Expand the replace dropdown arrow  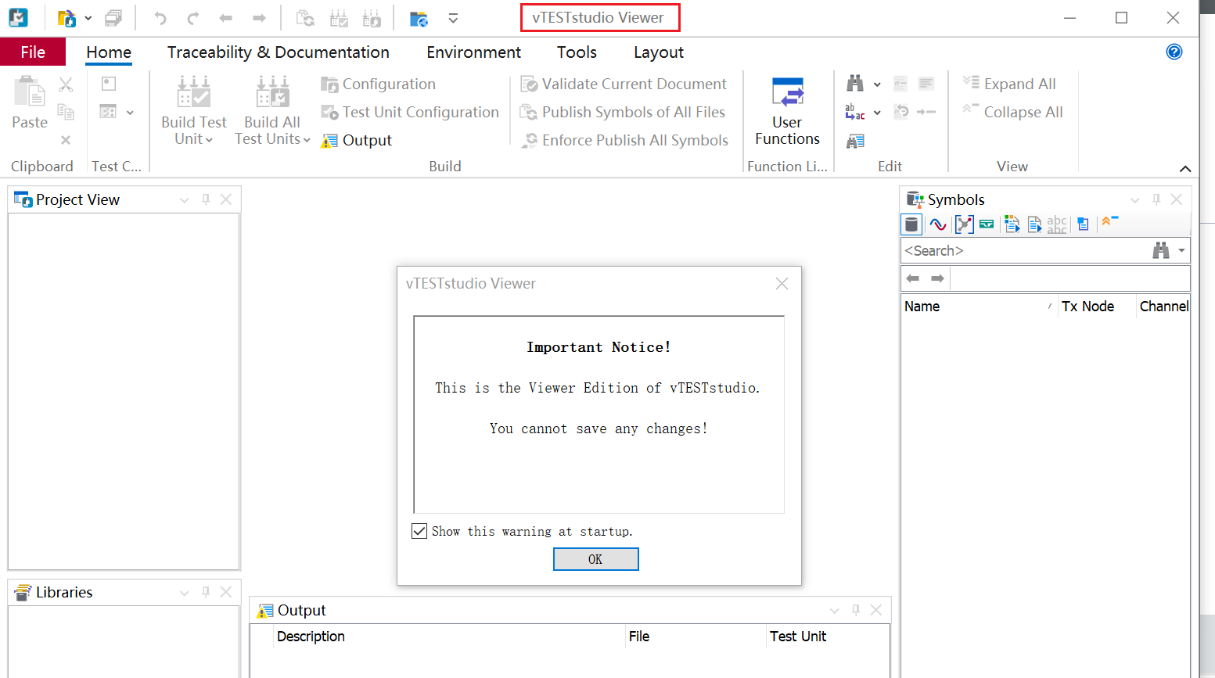coord(877,113)
